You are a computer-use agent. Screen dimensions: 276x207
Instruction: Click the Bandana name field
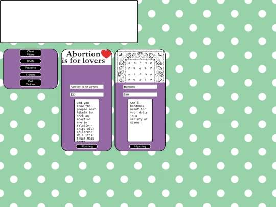click(140, 87)
